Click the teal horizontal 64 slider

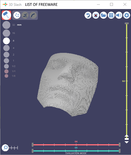[76, 151]
